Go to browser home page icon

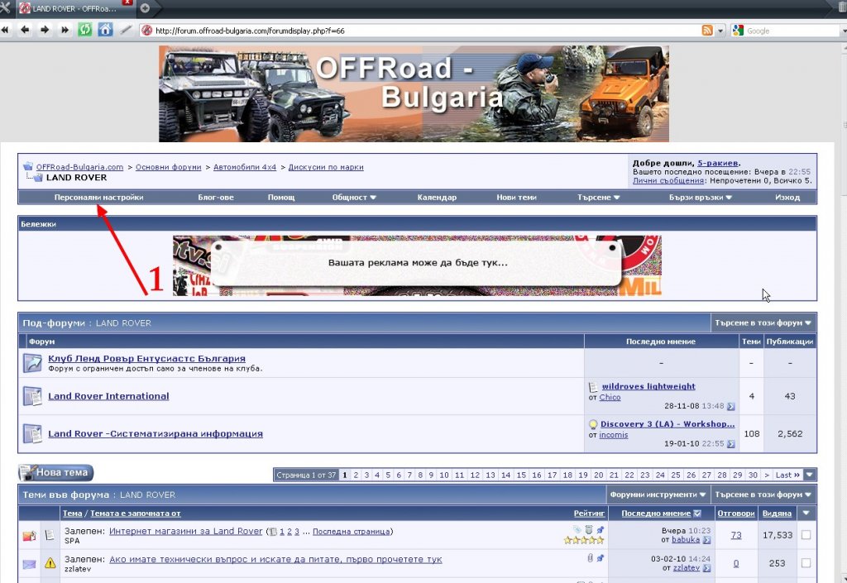[105, 30]
